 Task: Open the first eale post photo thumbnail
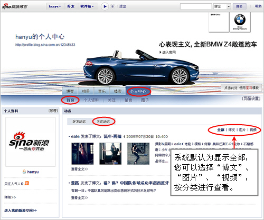(82, 154)
